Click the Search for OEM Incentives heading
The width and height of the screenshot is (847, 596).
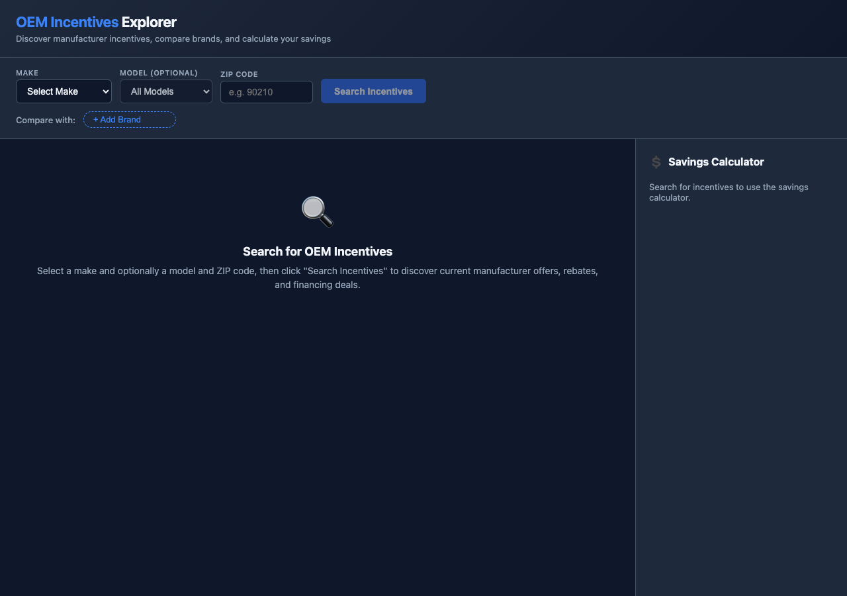(318, 252)
